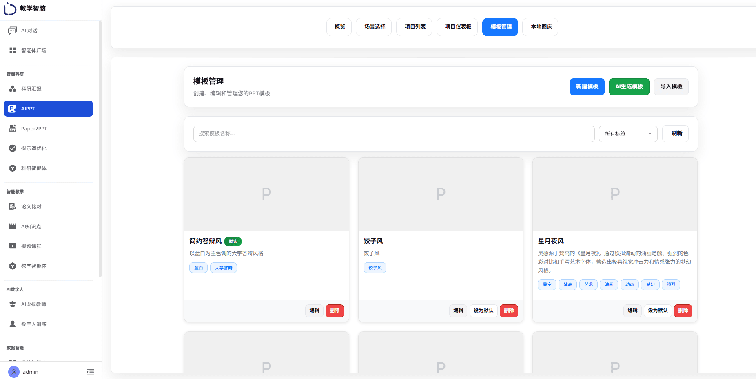
Task: Click the AI数字人 section header
Action: [15, 290]
